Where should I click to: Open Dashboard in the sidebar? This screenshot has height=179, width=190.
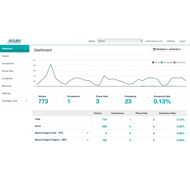(x=15, y=48)
